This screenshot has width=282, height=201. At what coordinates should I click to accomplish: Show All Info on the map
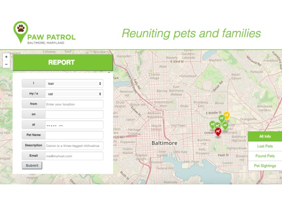click(x=265, y=136)
